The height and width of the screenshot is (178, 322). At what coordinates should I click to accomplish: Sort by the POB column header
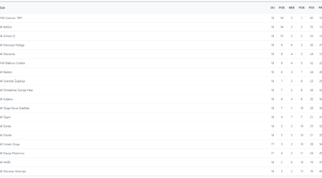282,8
